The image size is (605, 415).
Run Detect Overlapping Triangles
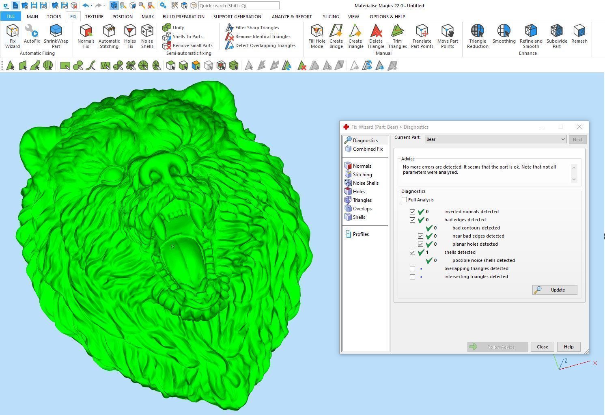261,45
